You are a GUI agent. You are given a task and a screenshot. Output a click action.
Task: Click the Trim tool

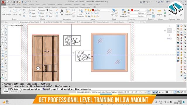(49, 10)
